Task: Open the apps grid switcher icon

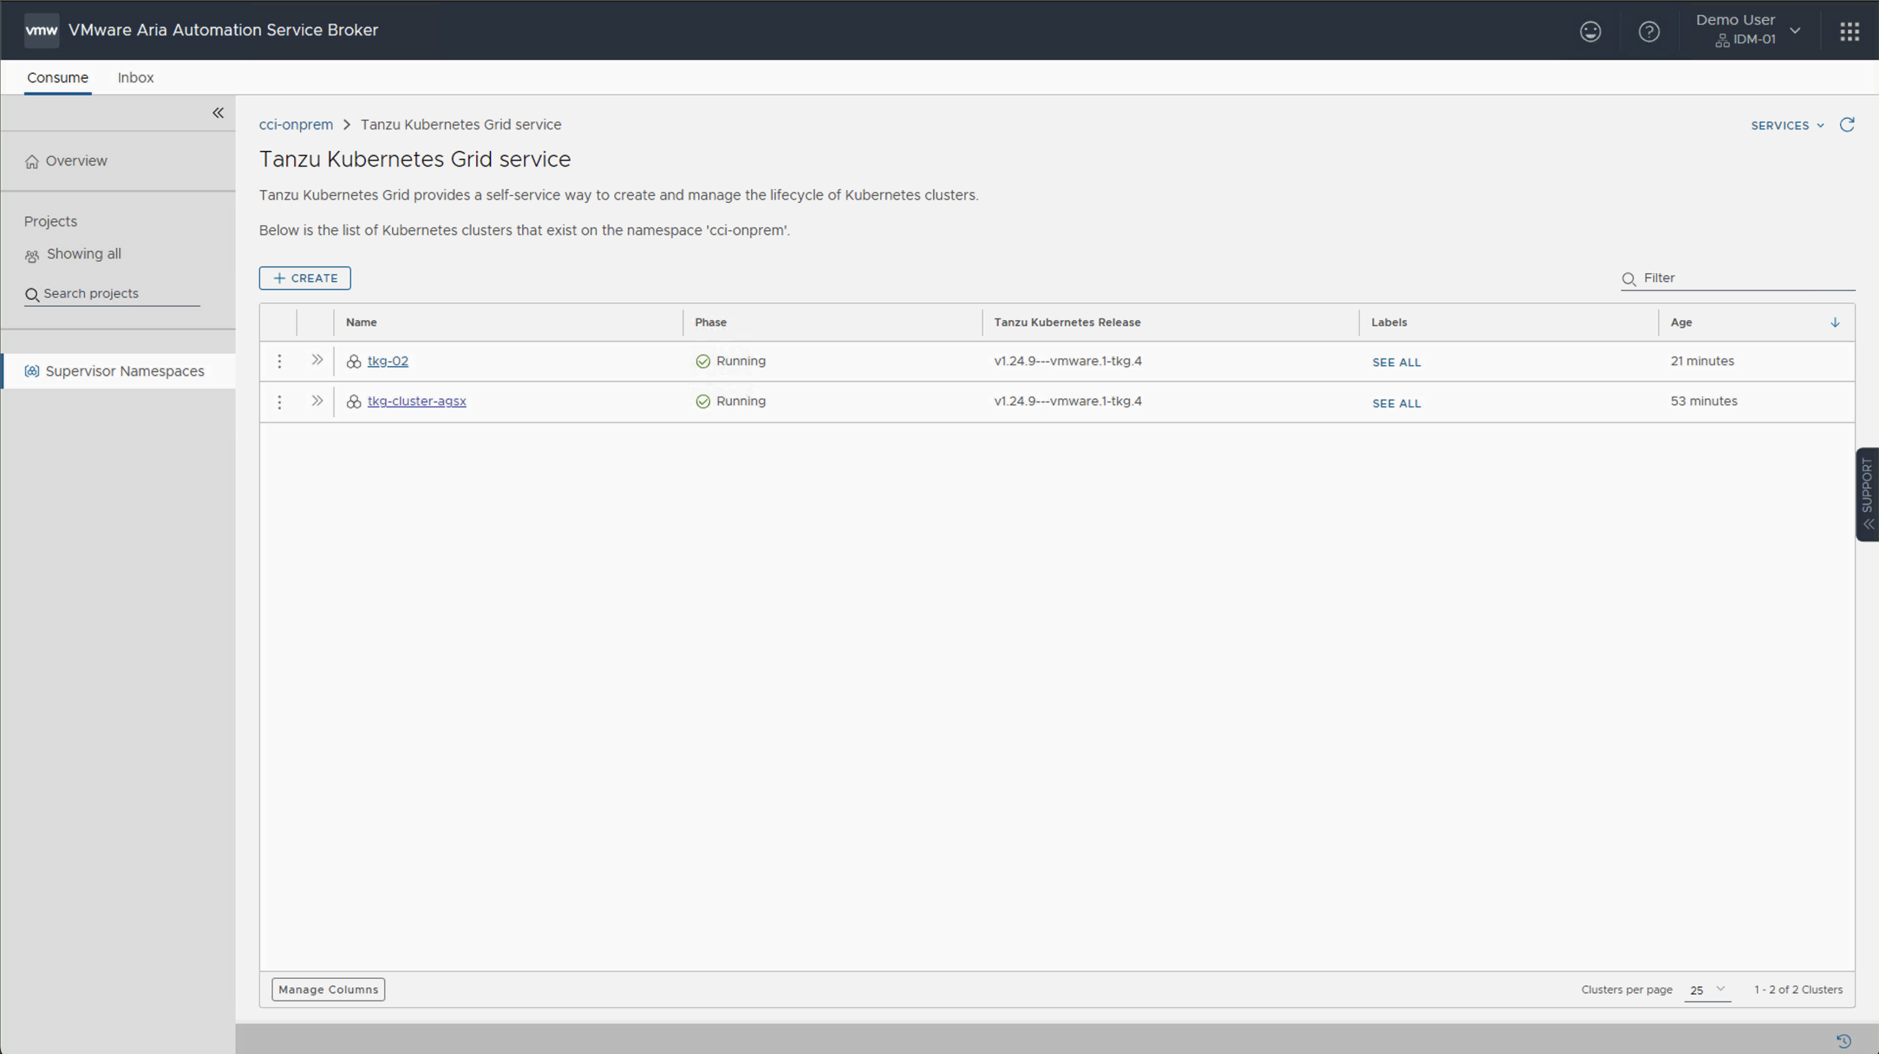Action: pyautogui.click(x=1849, y=31)
